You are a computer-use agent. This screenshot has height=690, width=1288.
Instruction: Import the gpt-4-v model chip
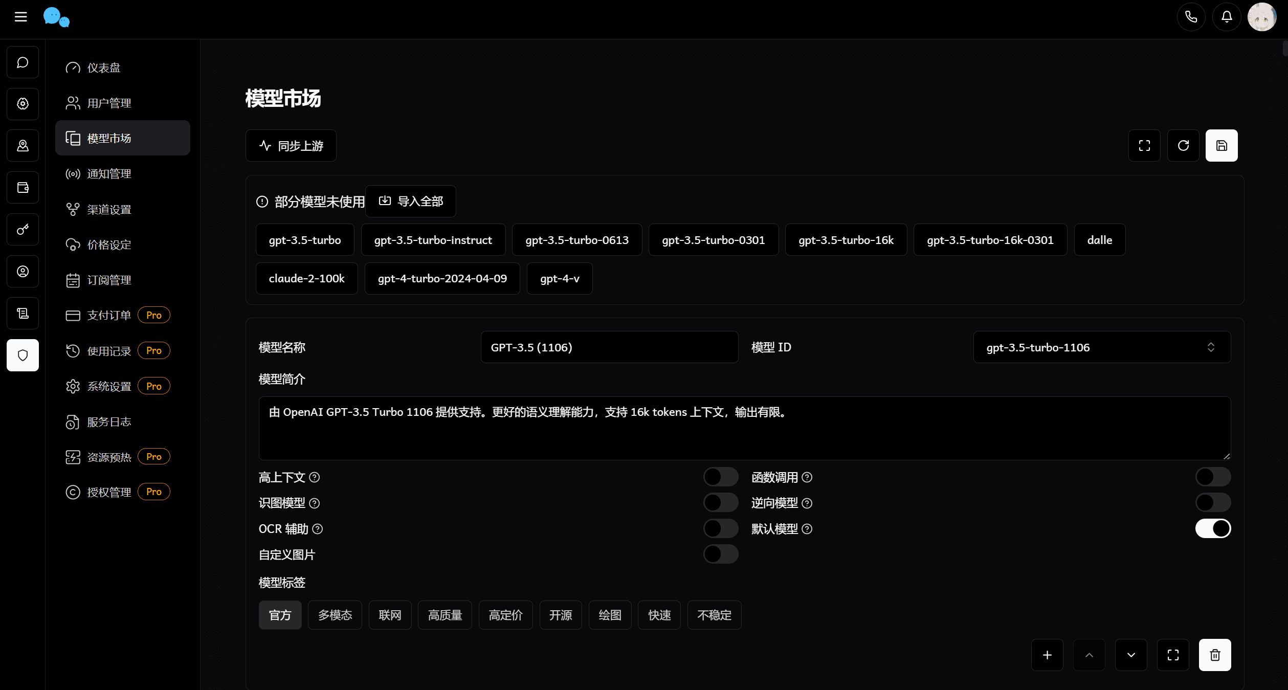pyautogui.click(x=560, y=279)
